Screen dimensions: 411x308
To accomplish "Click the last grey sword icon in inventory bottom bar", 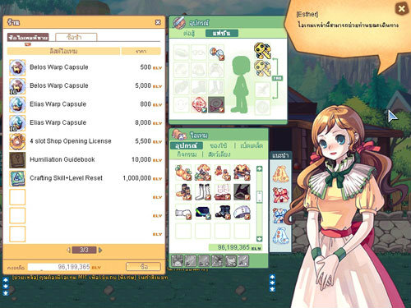I will (x=243, y=260).
